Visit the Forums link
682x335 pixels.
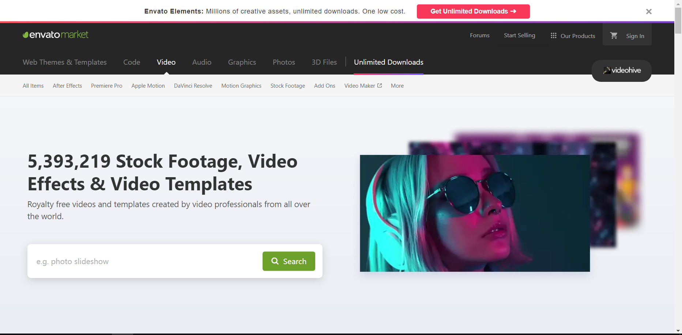(479, 35)
